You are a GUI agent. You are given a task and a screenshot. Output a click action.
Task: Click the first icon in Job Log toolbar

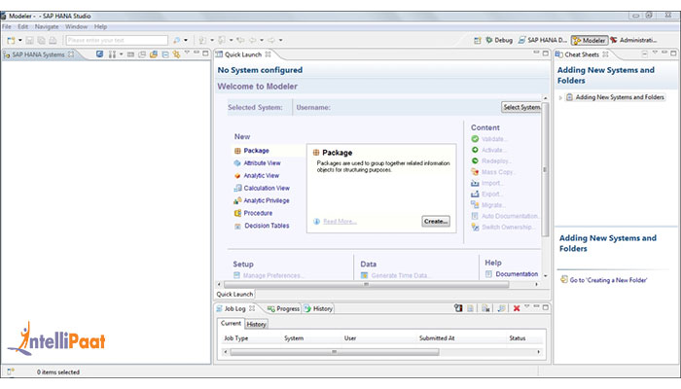click(458, 308)
